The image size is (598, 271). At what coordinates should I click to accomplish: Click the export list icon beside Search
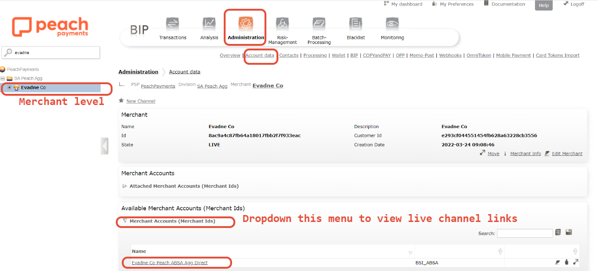(559, 232)
